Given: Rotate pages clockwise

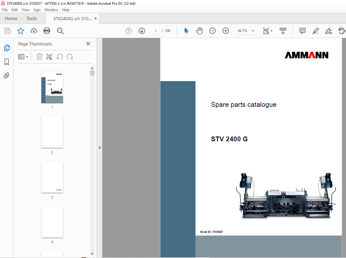Looking at the screenshot, I should coord(70,57).
